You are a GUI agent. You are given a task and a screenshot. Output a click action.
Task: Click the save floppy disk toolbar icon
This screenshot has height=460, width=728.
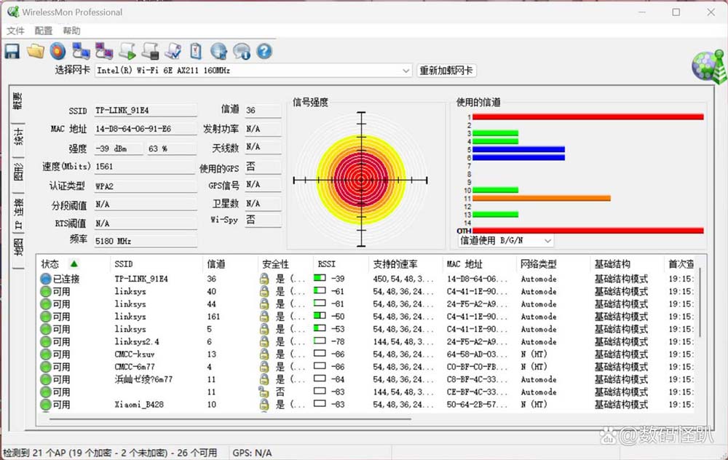tap(12, 51)
